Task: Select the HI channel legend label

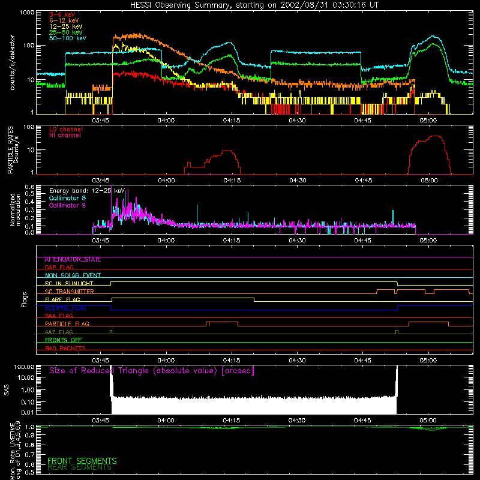Action: [x=65, y=136]
